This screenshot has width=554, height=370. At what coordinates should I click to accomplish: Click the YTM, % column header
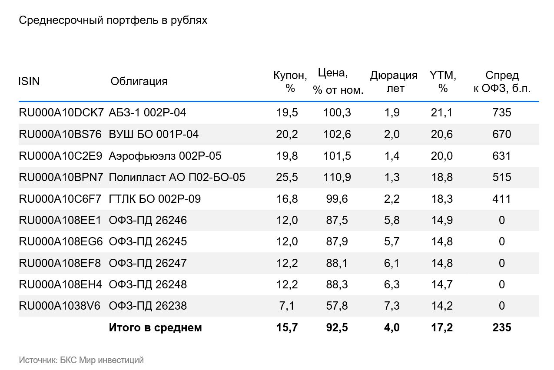(x=443, y=82)
